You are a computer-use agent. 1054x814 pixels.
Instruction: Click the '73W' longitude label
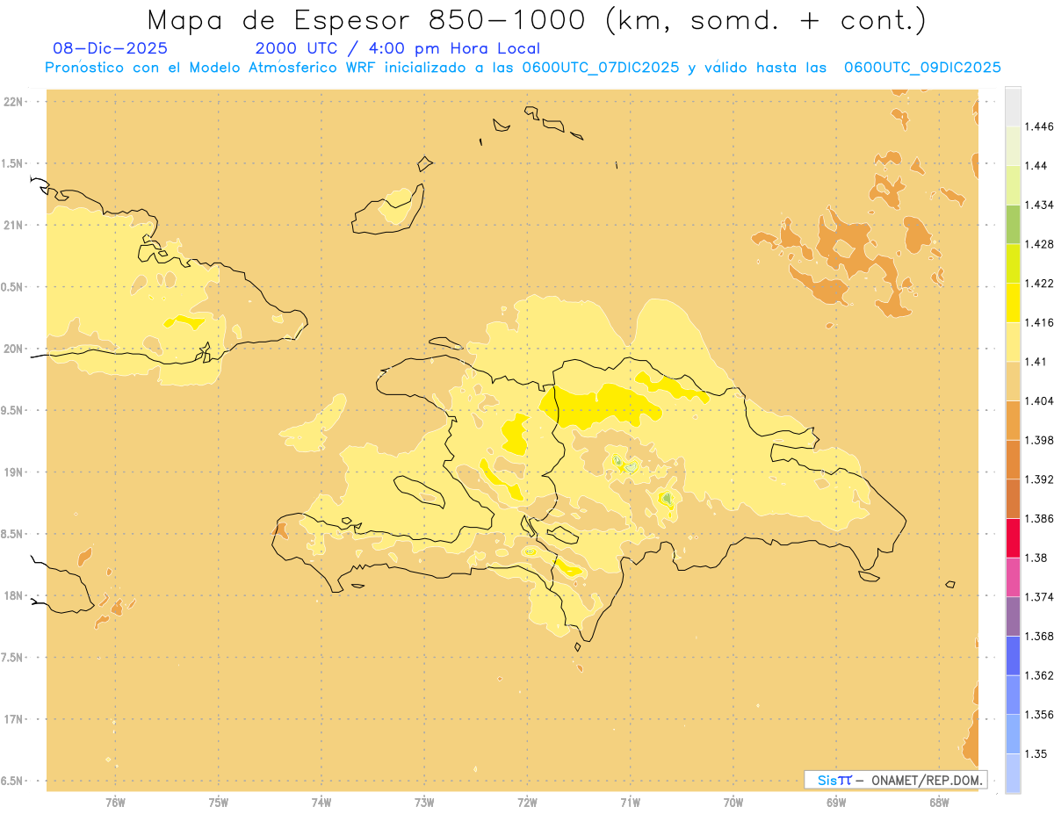424,802
